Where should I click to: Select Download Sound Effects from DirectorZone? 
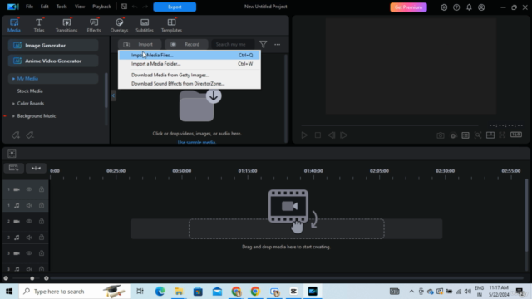(x=190, y=83)
